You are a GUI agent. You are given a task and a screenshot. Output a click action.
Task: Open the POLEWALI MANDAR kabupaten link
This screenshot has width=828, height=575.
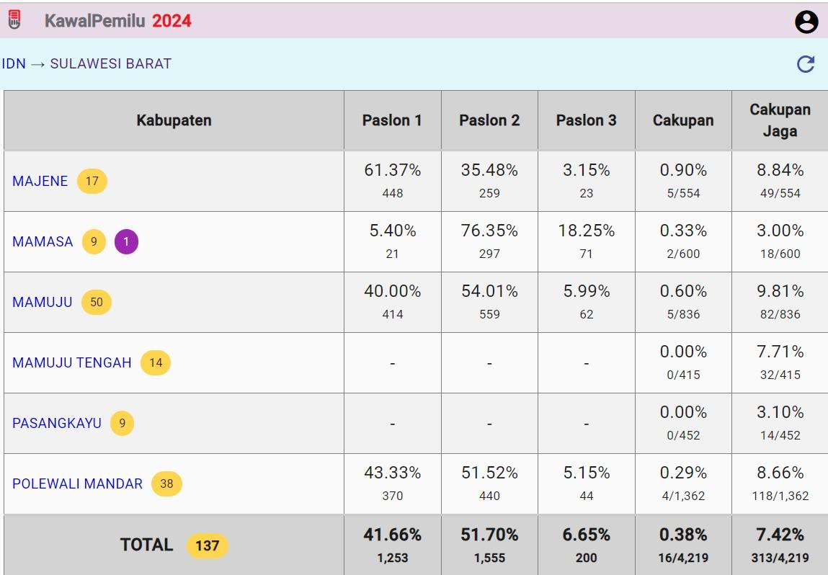click(78, 484)
